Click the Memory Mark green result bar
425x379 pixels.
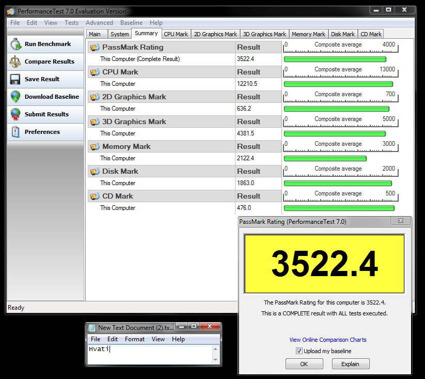(325, 159)
